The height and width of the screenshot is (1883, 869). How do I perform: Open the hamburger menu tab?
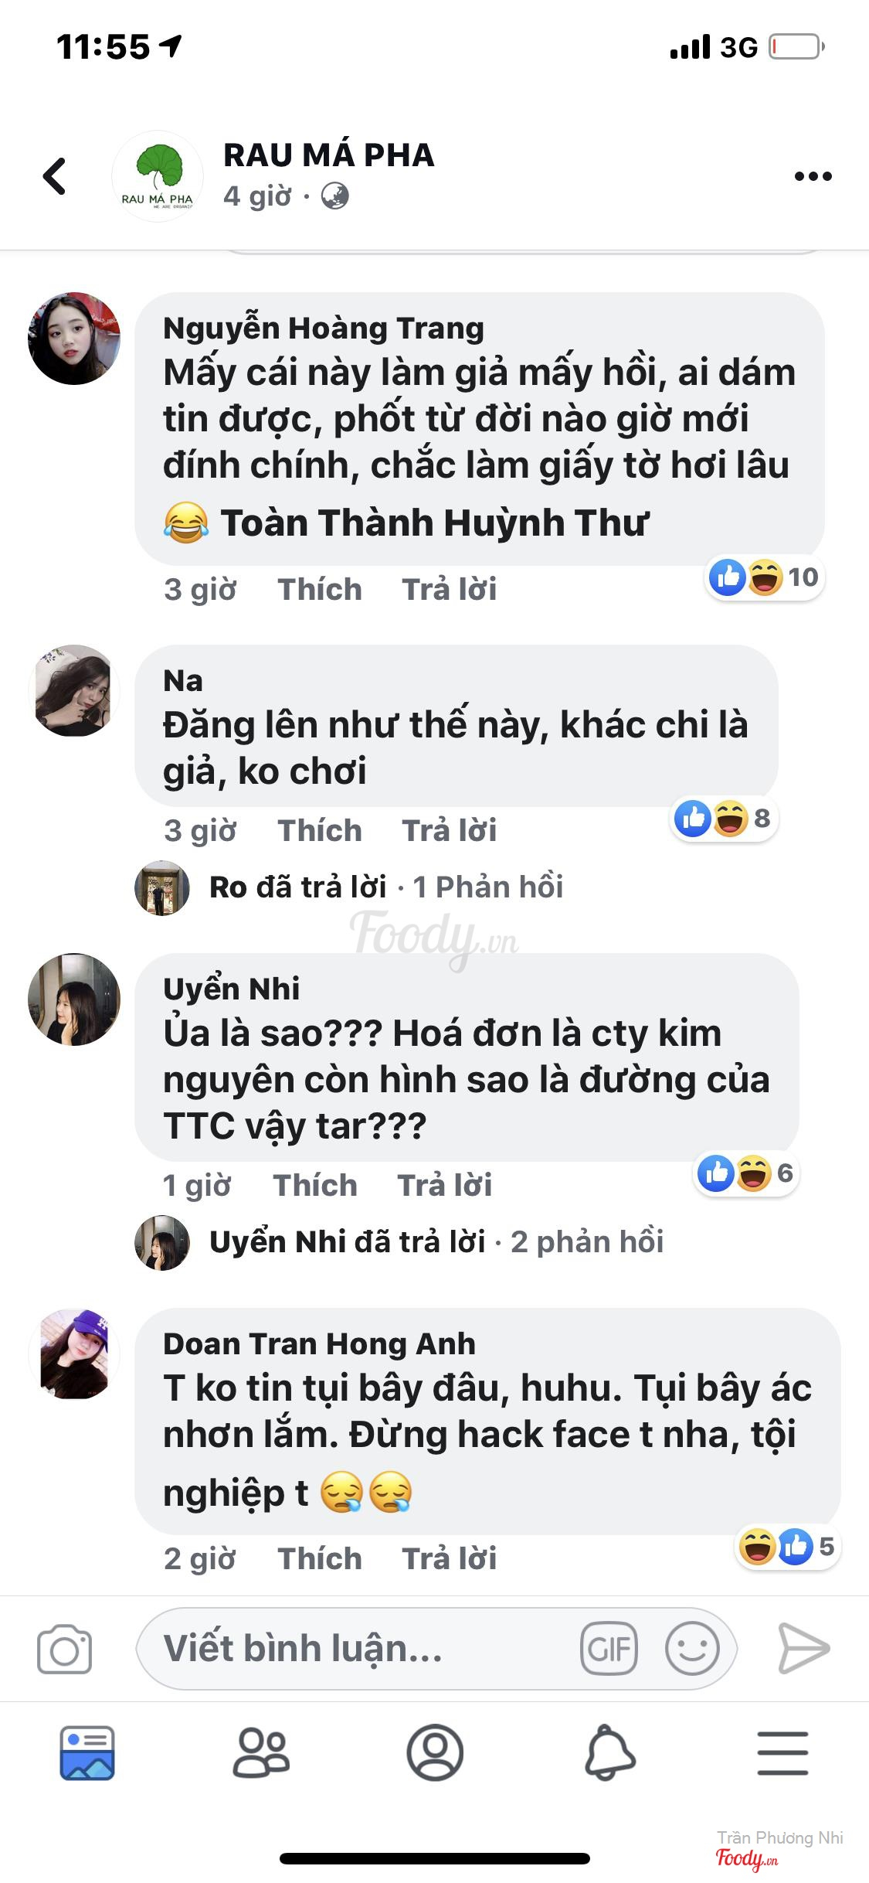click(x=782, y=1752)
